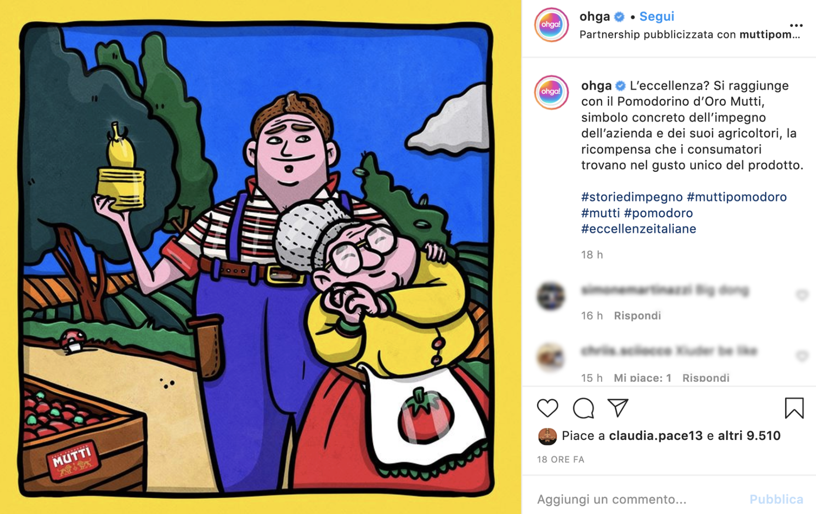Like the first comment's small heart

point(802,295)
